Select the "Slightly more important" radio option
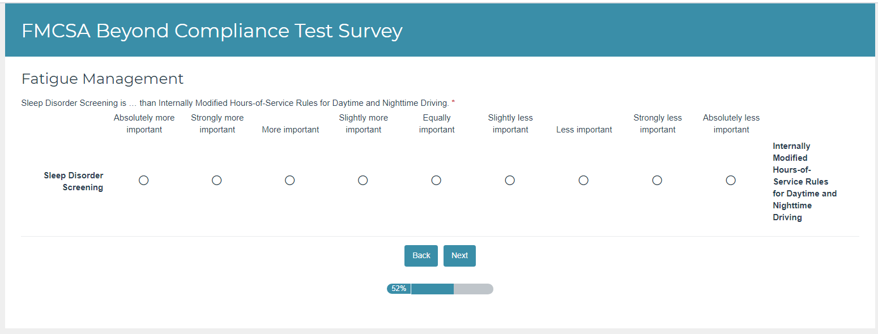The width and height of the screenshot is (878, 334). 363,180
